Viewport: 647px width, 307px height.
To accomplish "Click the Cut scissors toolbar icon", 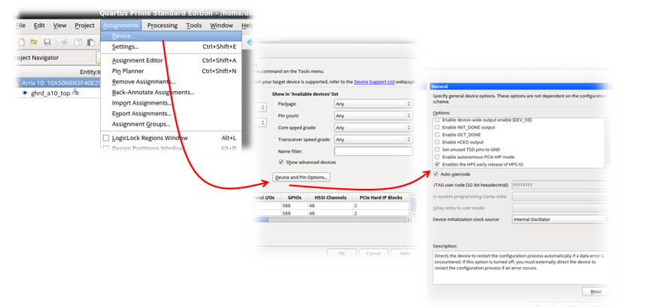I will coord(65,42).
